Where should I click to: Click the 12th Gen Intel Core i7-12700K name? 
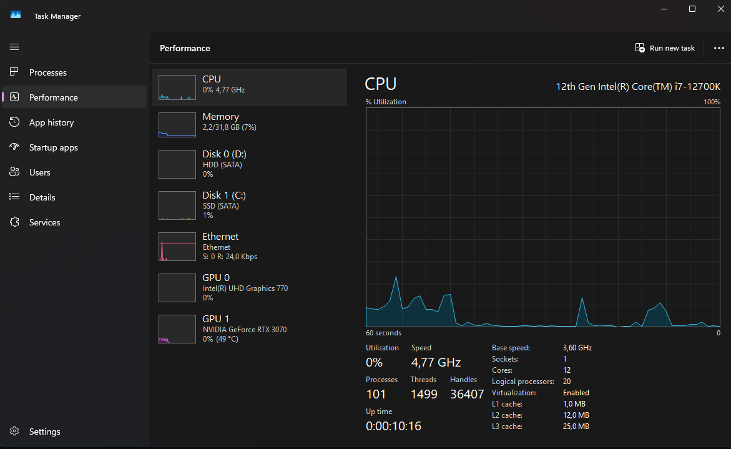(x=638, y=87)
